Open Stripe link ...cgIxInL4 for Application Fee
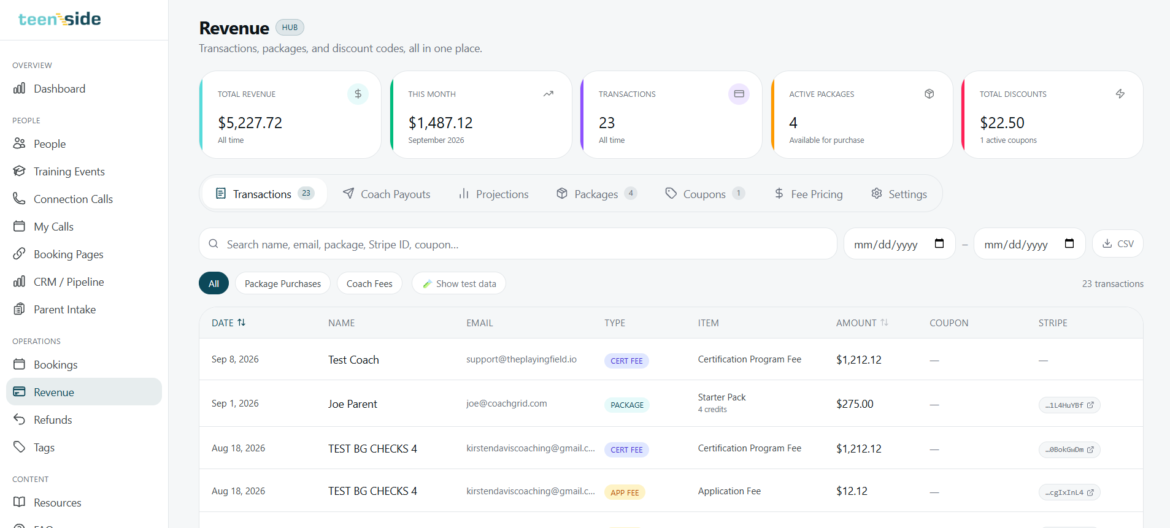This screenshot has height=528, width=1170. click(1069, 492)
